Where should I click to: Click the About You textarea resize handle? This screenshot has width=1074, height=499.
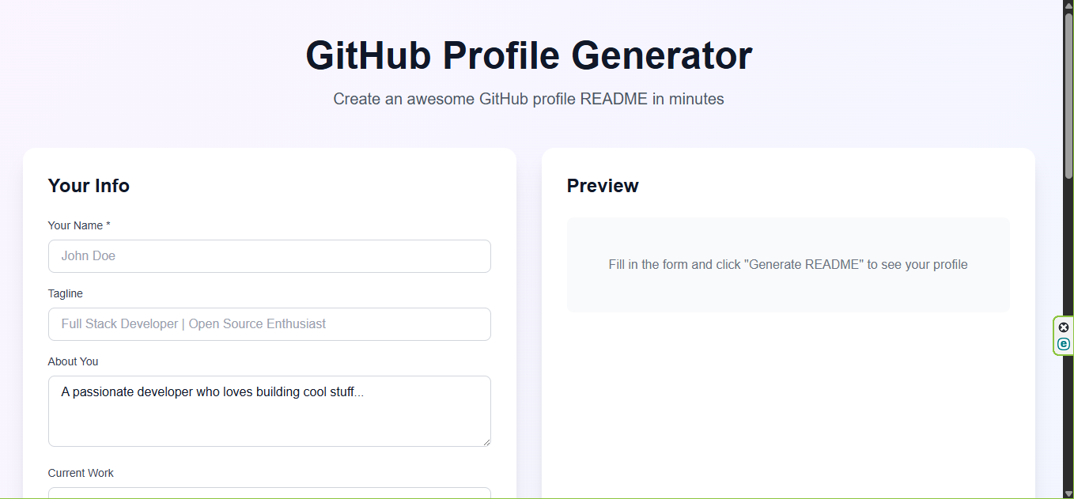click(x=486, y=443)
